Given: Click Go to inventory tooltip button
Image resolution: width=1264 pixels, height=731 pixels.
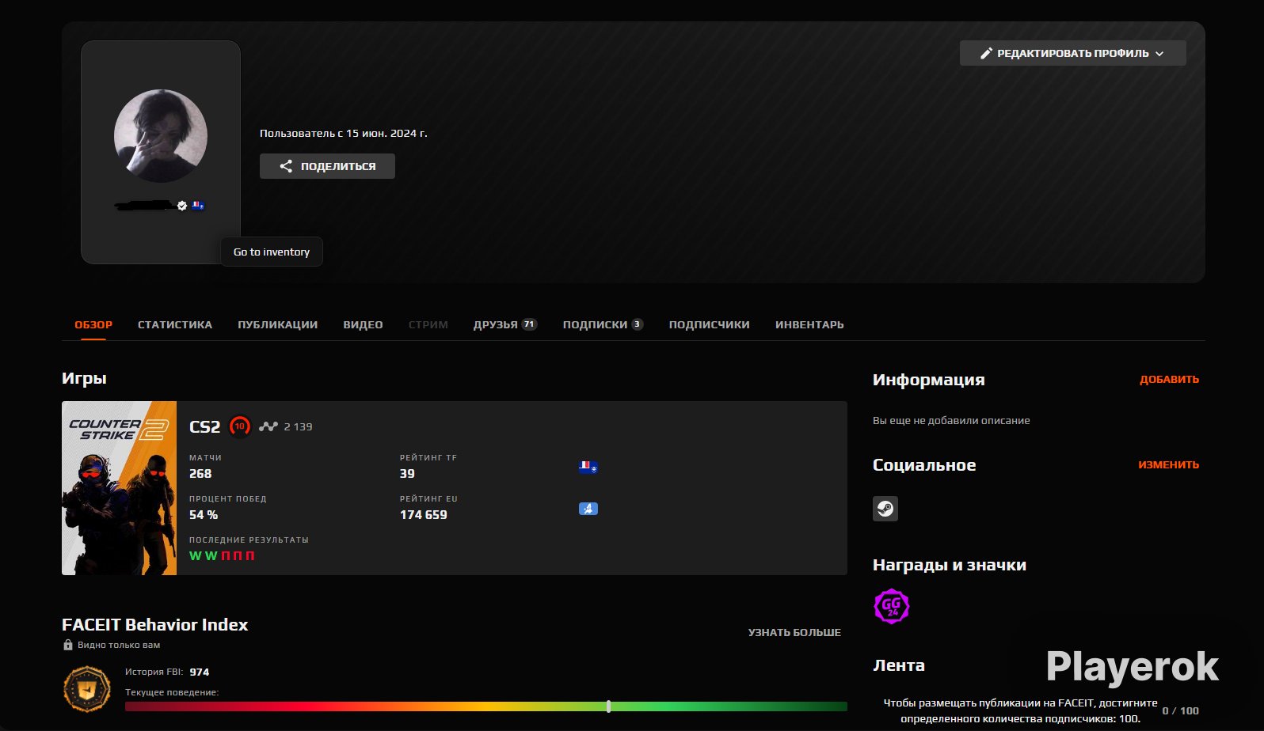Looking at the screenshot, I should tap(272, 252).
